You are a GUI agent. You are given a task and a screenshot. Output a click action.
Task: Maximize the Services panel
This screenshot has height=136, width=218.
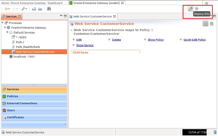tap(65, 16)
